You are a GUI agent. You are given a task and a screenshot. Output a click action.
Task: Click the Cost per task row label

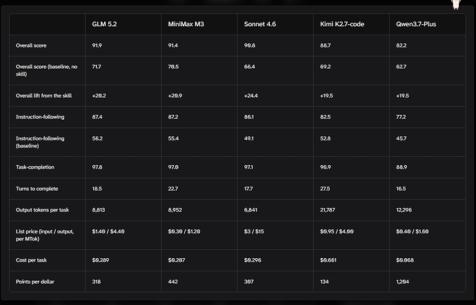click(x=31, y=260)
